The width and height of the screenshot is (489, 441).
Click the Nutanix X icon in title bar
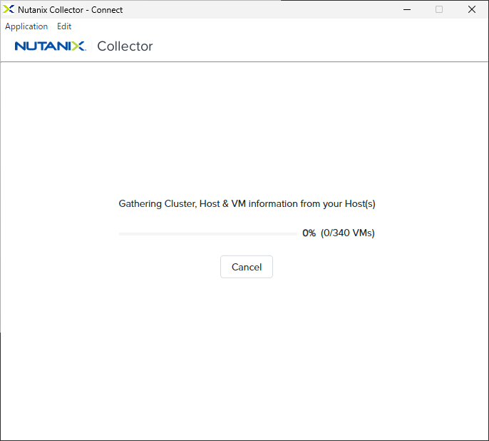point(9,9)
